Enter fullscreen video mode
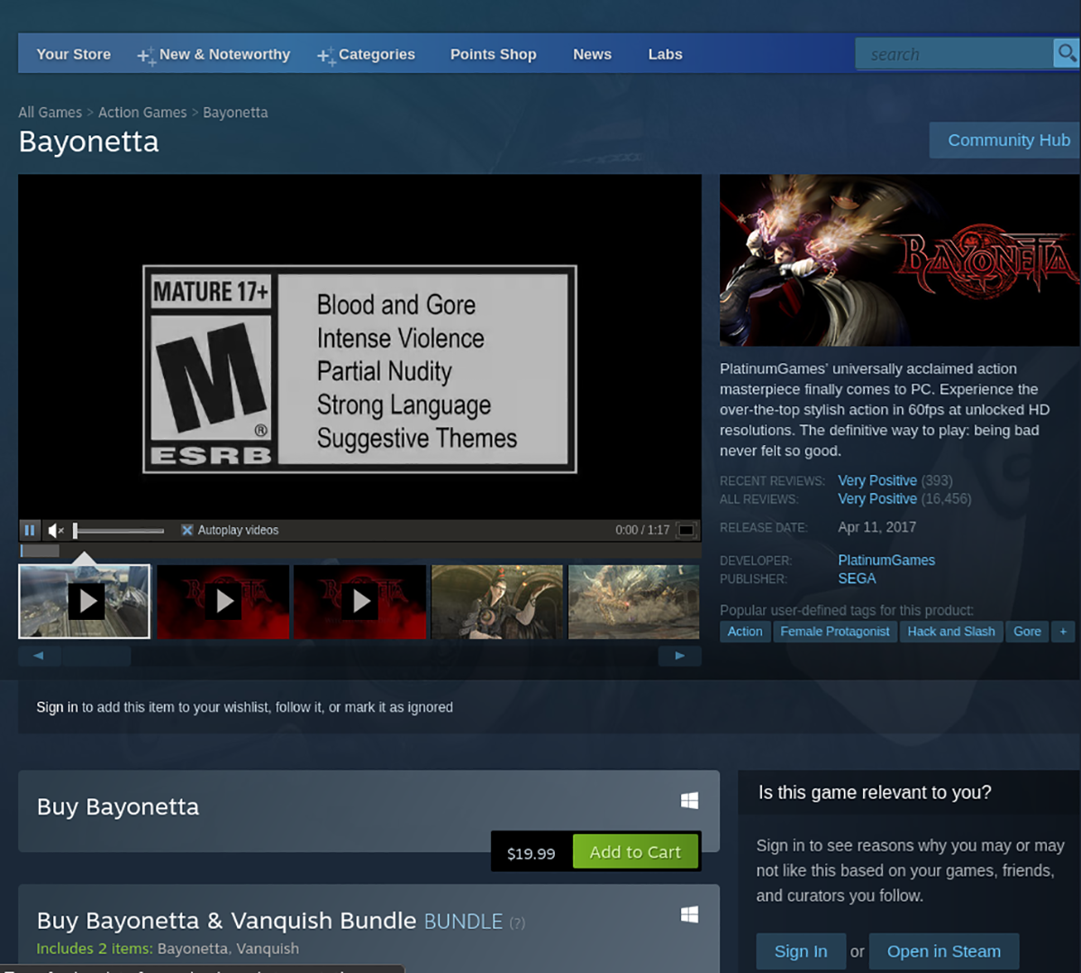Viewport: 1081px width, 973px height. 686,530
